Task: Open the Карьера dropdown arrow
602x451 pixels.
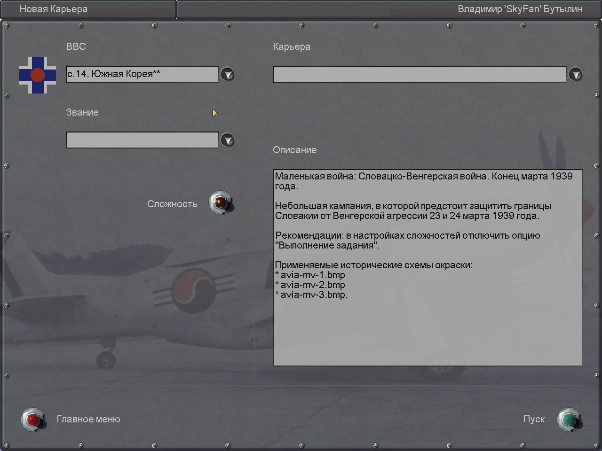Action: tap(576, 74)
